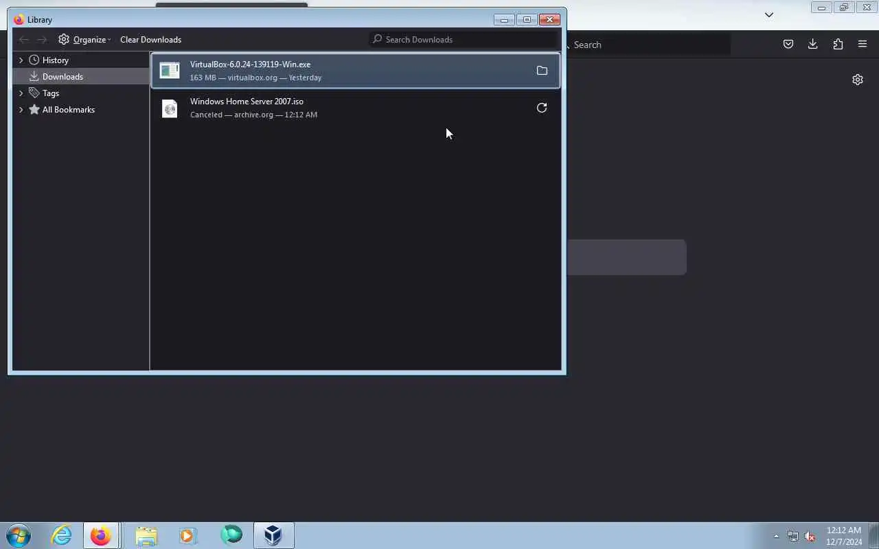Open Windows Explorer folder from taskbar
Screen dimensions: 879x549
point(146,535)
